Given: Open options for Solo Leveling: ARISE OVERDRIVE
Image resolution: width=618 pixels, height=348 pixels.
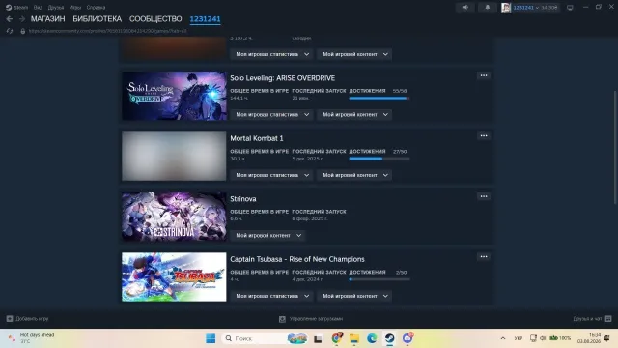Looking at the screenshot, I should tap(484, 75).
